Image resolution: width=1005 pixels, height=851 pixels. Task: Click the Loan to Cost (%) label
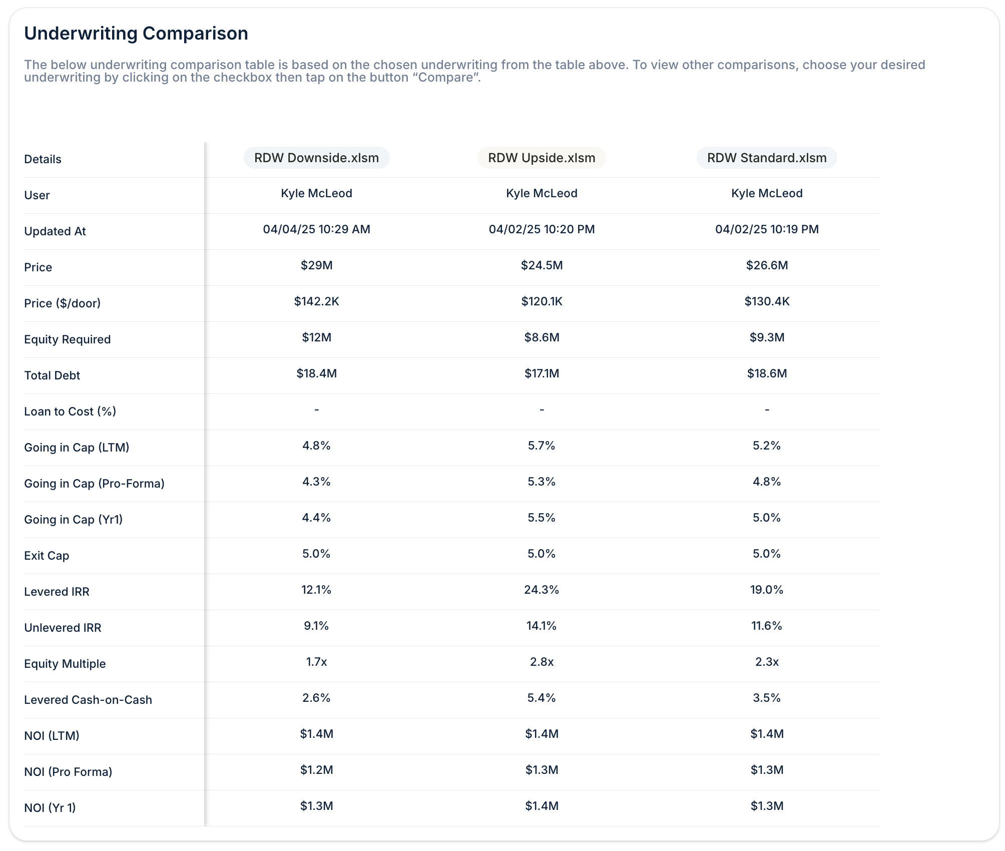70,411
